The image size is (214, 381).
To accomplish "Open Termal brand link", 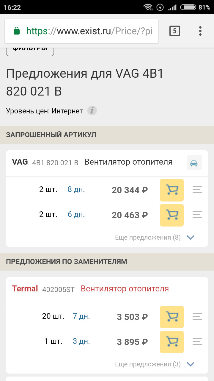I will coord(25,289).
